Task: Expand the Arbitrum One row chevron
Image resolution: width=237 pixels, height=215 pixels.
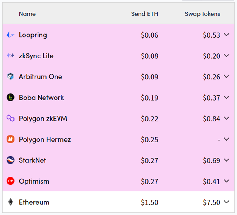Action: click(x=226, y=76)
